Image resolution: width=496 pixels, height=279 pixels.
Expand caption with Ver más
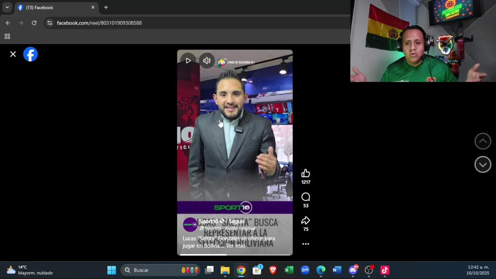coord(236,246)
